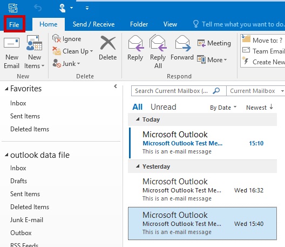Click the Forward envelope icon
Image resolution: width=285 pixels, height=247 pixels.
click(x=182, y=43)
